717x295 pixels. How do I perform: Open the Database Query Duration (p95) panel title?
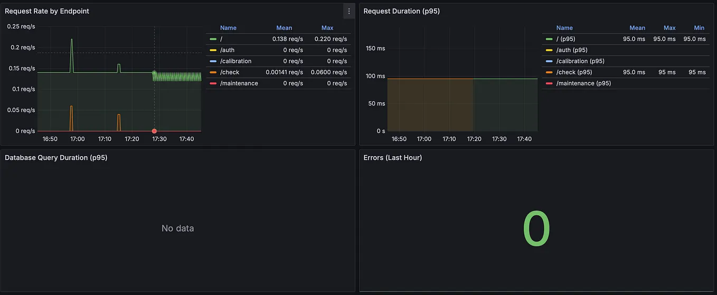56,157
